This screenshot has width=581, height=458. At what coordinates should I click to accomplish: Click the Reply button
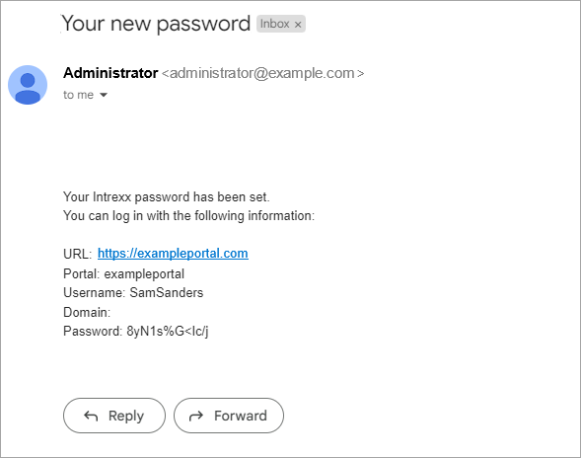pos(114,416)
